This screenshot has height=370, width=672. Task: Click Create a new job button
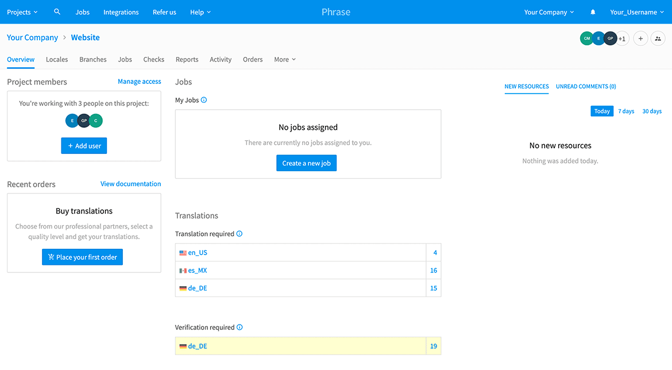pos(307,163)
